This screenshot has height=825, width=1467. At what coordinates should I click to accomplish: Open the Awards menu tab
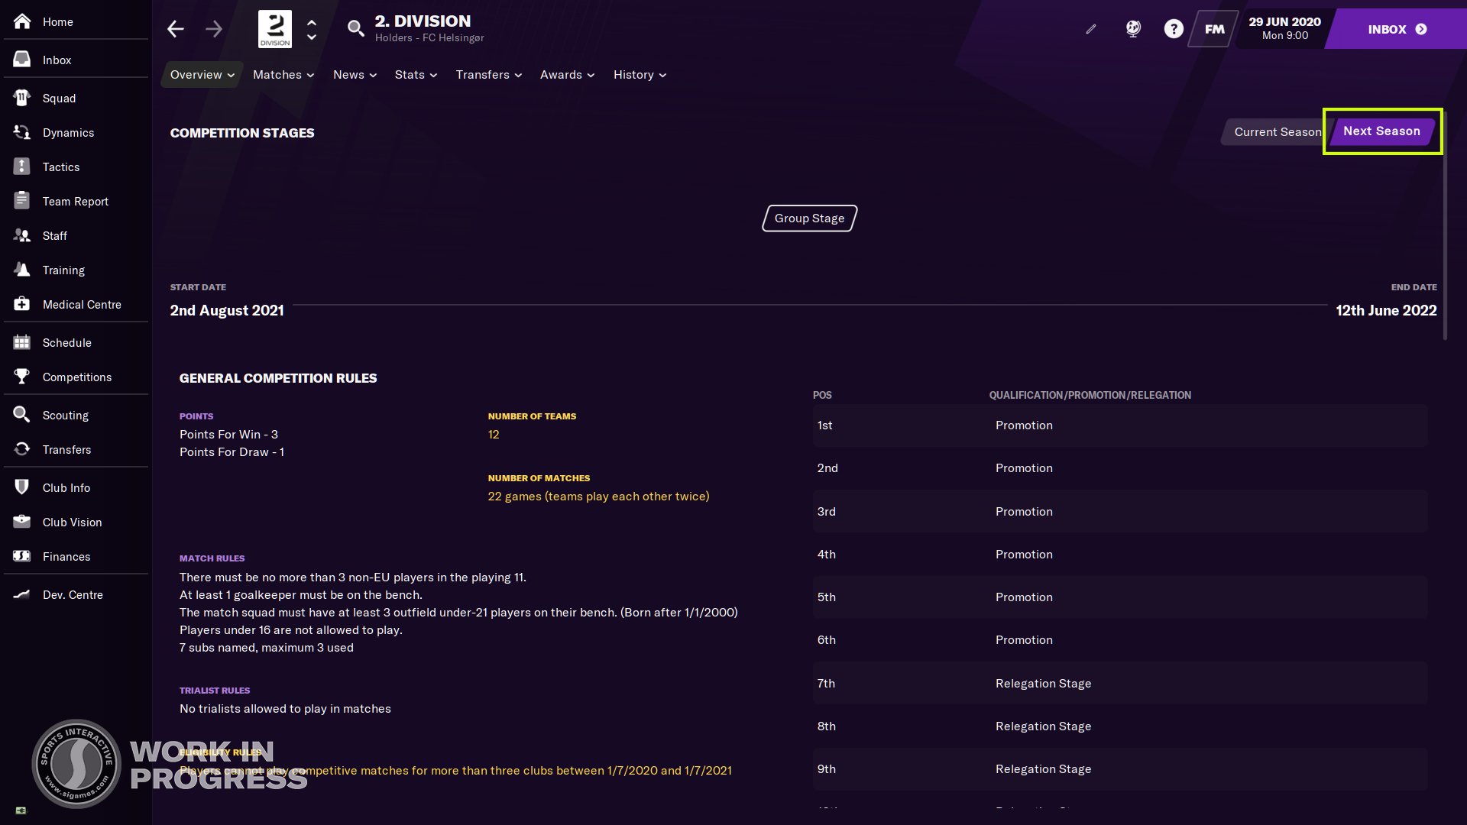pos(566,74)
